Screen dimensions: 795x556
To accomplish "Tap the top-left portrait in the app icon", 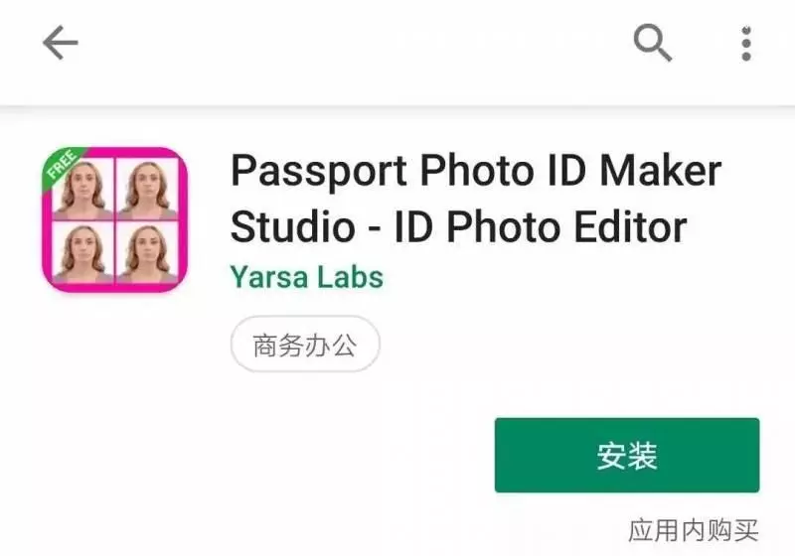I will coord(82,190).
